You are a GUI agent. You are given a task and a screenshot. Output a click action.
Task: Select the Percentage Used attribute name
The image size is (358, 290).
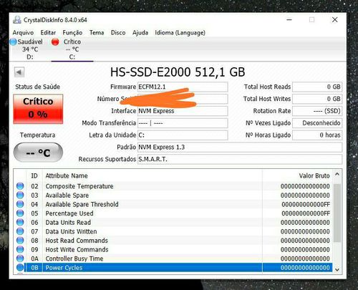69,213
